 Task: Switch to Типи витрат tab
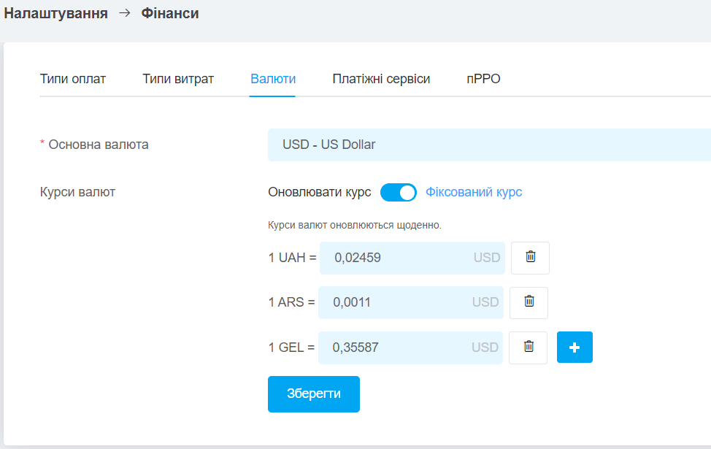(x=178, y=79)
